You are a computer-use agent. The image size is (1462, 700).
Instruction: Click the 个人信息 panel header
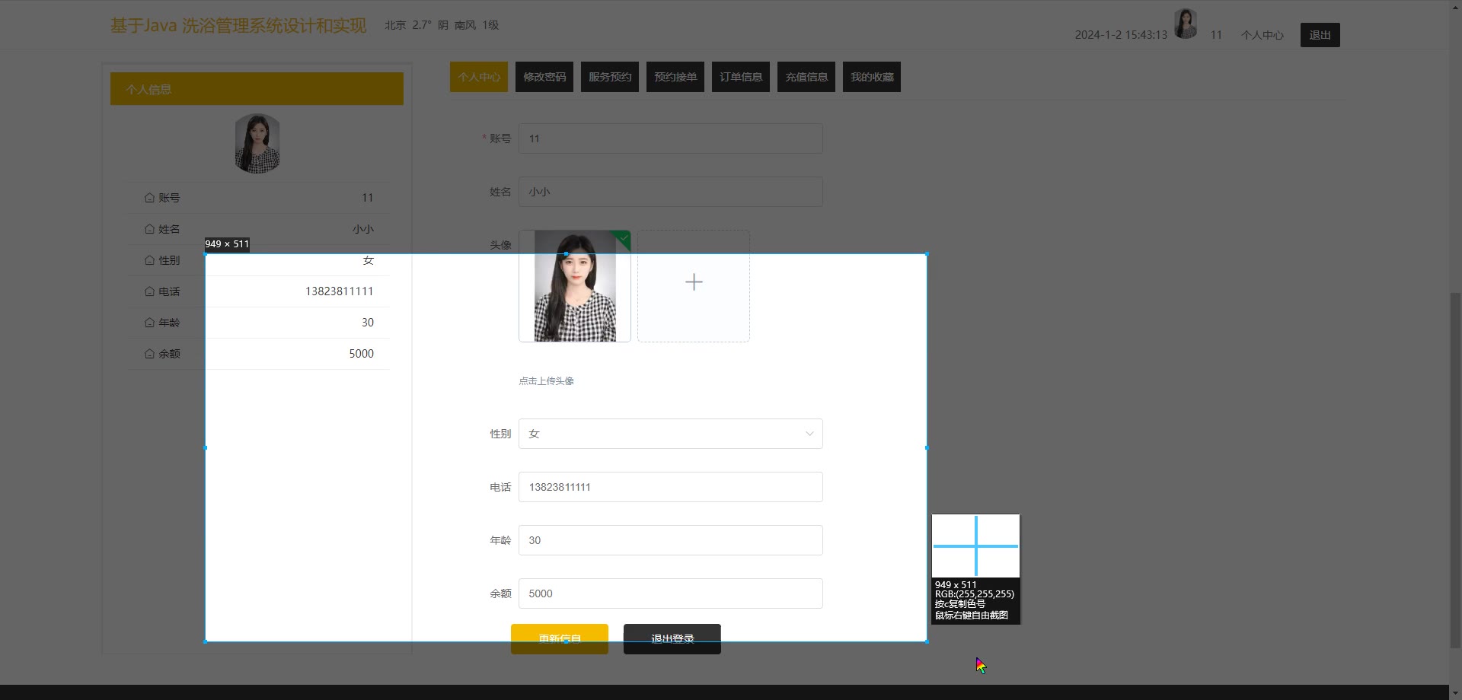257,89
